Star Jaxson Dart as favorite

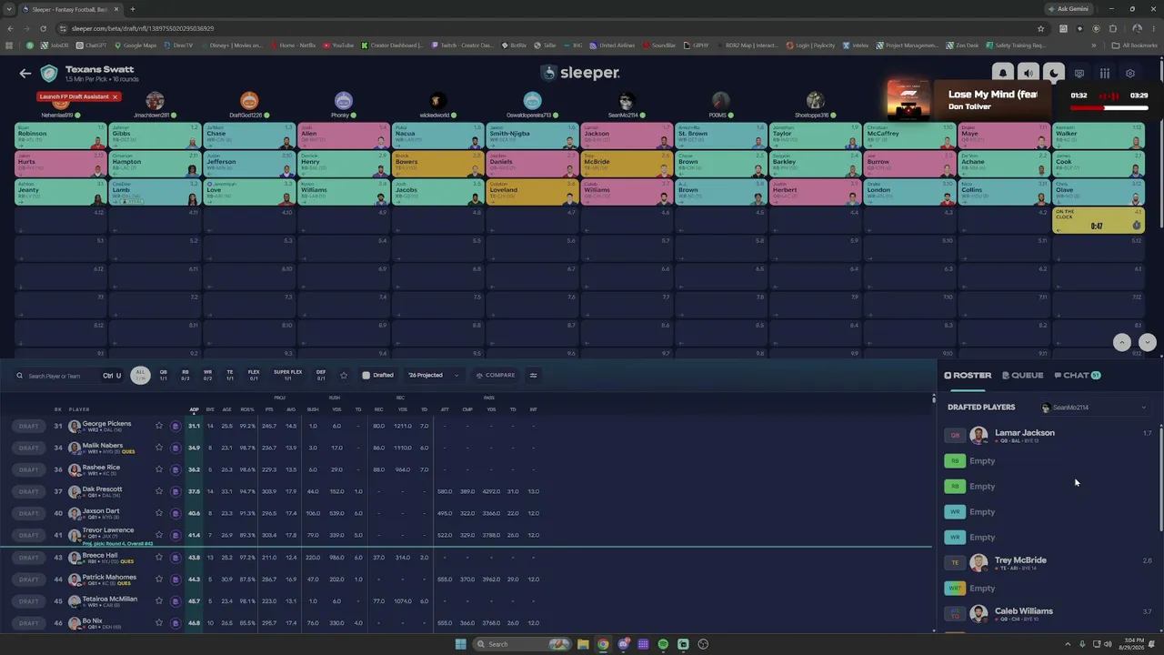[159, 513]
